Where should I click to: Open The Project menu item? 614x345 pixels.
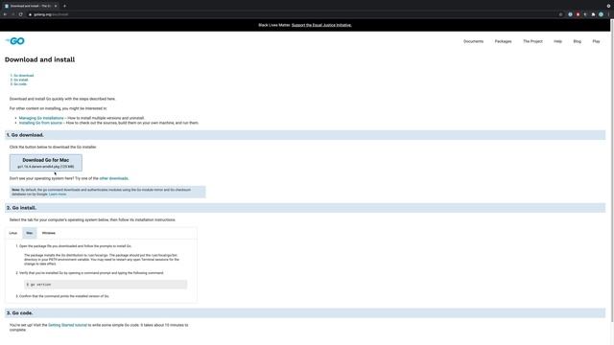coord(533,41)
